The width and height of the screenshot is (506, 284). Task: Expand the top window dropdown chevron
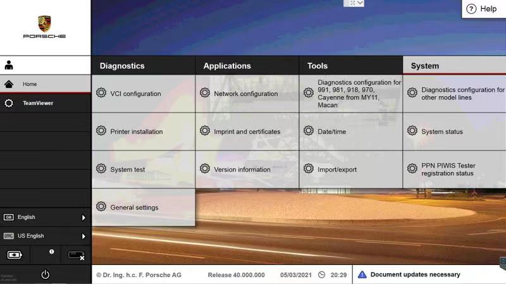[360, 3]
